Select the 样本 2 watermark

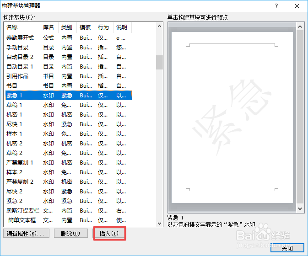pyautogui.click(x=69, y=172)
